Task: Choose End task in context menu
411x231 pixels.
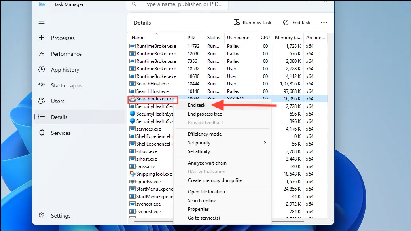Action: click(197, 105)
